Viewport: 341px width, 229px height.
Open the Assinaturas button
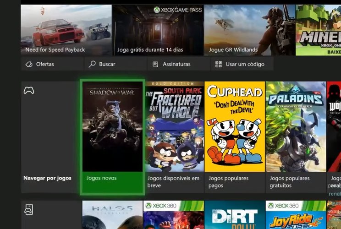point(179,64)
